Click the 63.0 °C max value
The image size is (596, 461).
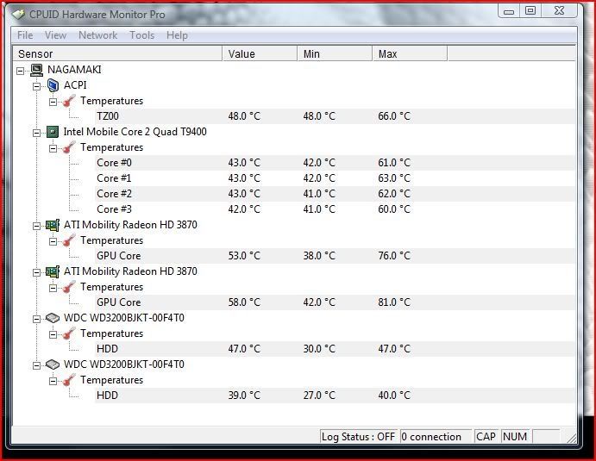pyautogui.click(x=394, y=178)
